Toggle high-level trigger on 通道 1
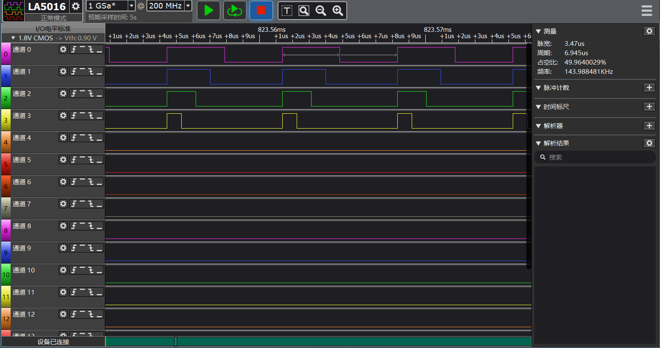The width and height of the screenshot is (660, 348). 82,71
